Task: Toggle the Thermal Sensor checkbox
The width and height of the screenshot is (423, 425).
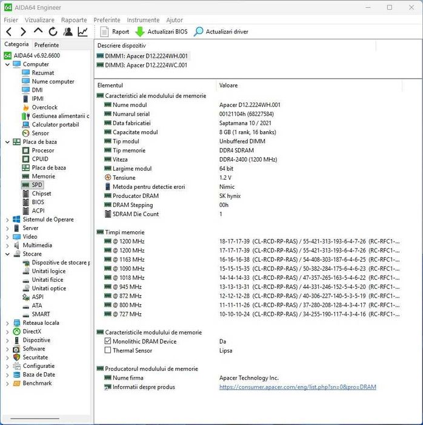Action: click(108, 350)
